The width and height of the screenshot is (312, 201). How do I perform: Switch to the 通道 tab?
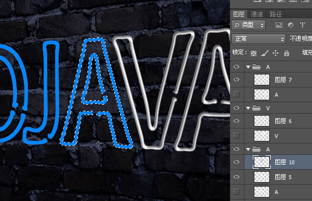tap(257, 14)
